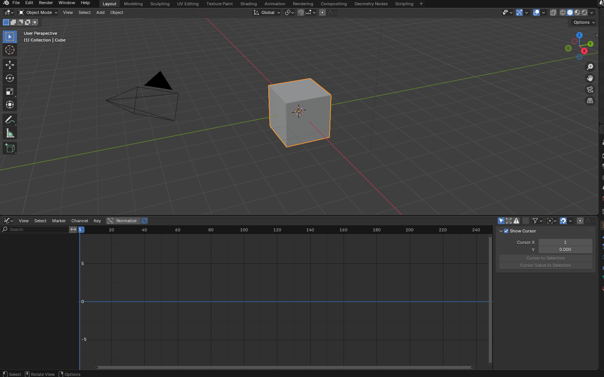Open the transform pivot point dropdown
Image resolution: width=604 pixels, height=377 pixels.
coord(289,12)
